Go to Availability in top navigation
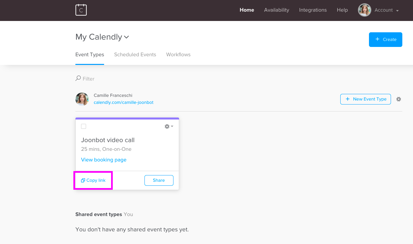413x244 pixels. pos(277,10)
